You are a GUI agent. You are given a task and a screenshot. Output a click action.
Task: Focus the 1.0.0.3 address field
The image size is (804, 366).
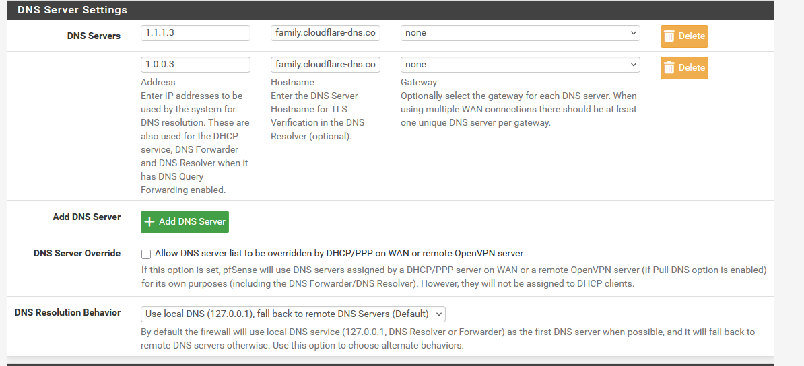[195, 65]
